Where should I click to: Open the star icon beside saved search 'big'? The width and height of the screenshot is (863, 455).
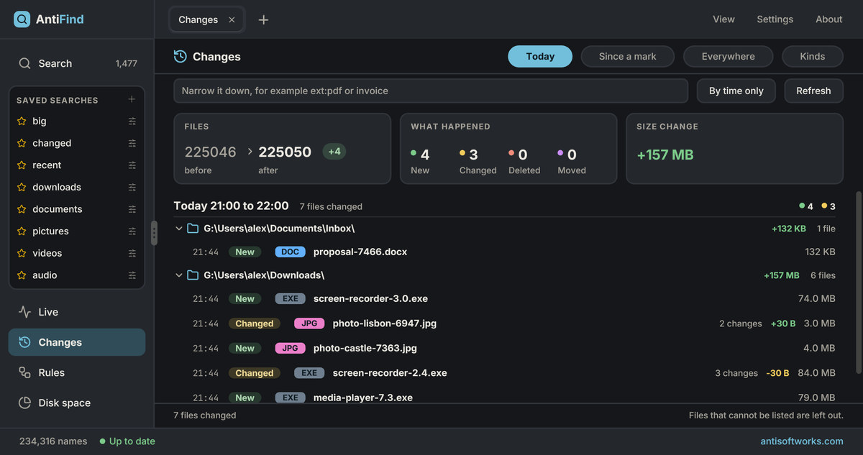coord(22,121)
